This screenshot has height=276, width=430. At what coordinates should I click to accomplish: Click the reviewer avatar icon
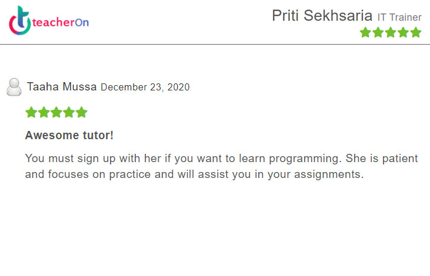pos(14,87)
